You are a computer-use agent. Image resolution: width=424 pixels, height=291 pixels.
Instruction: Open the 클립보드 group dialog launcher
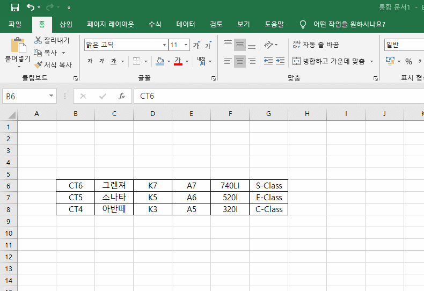pyautogui.click(x=76, y=78)
